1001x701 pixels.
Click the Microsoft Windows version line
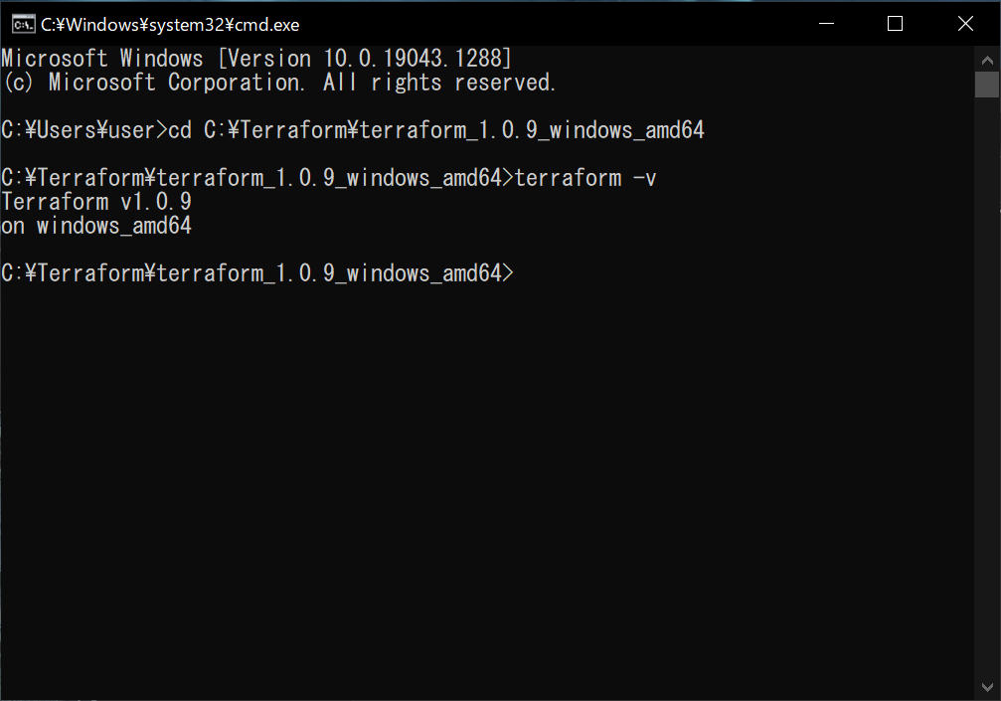(256, 59)
